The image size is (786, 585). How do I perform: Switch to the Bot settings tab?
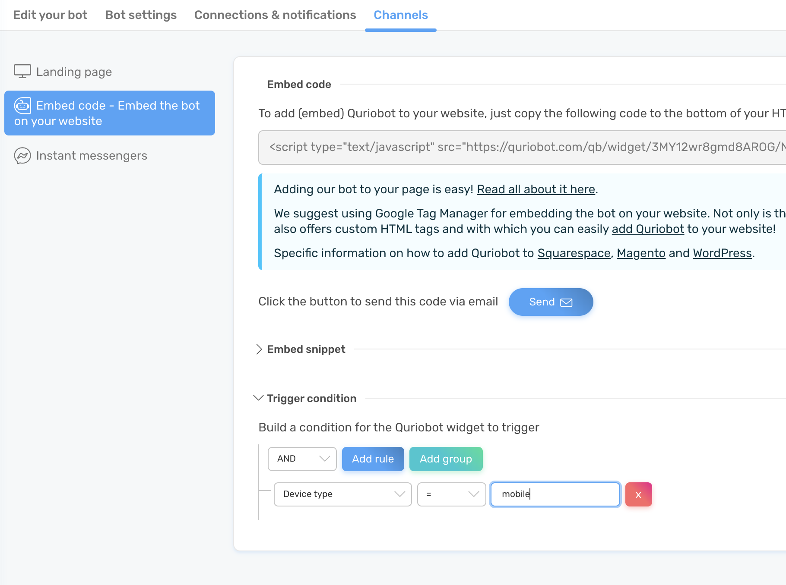coord(141,15)
